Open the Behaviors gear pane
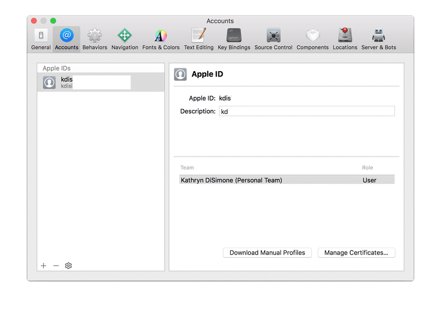Viewport: 441px width, 319px height. coord(95,40)
